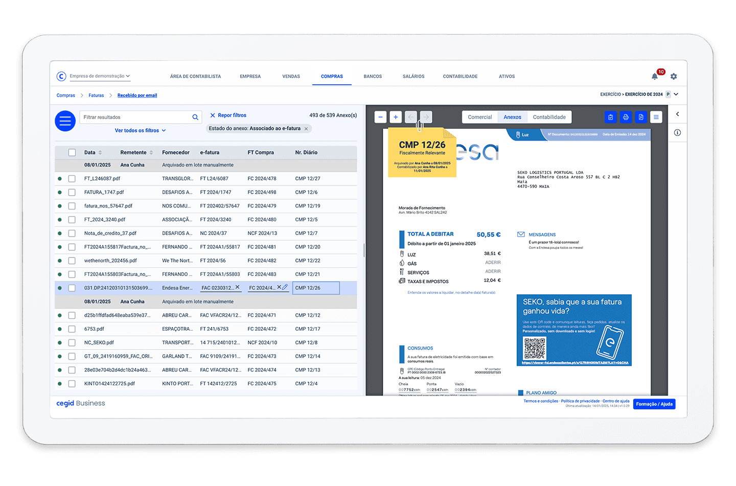Open Centro de ajuda link
The image size is (736, 486).
616,401
